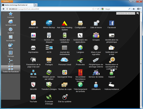
Task: Select Toutes les fonctions category
Action: click(11, 69)
